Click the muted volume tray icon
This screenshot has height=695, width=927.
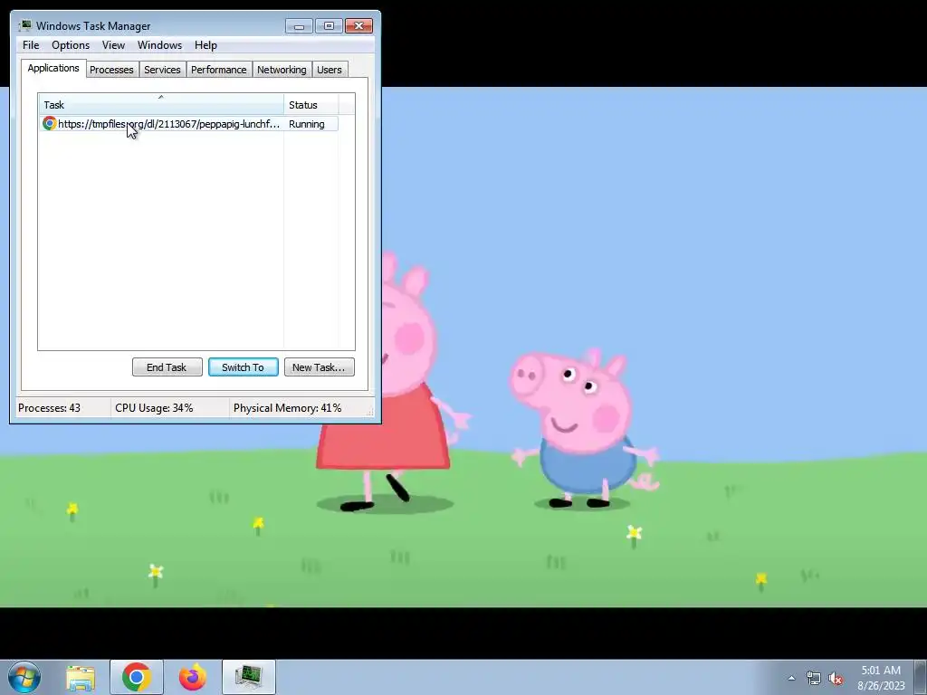[836, 679]
